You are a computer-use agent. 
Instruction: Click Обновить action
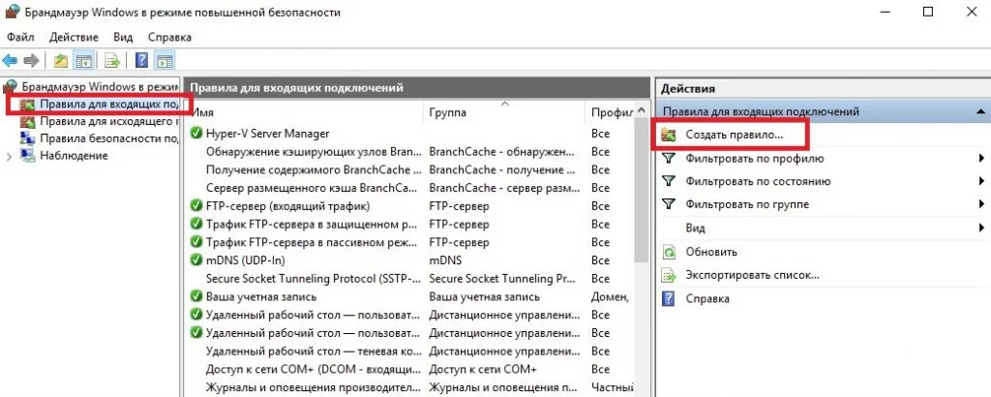coord(711,252)
